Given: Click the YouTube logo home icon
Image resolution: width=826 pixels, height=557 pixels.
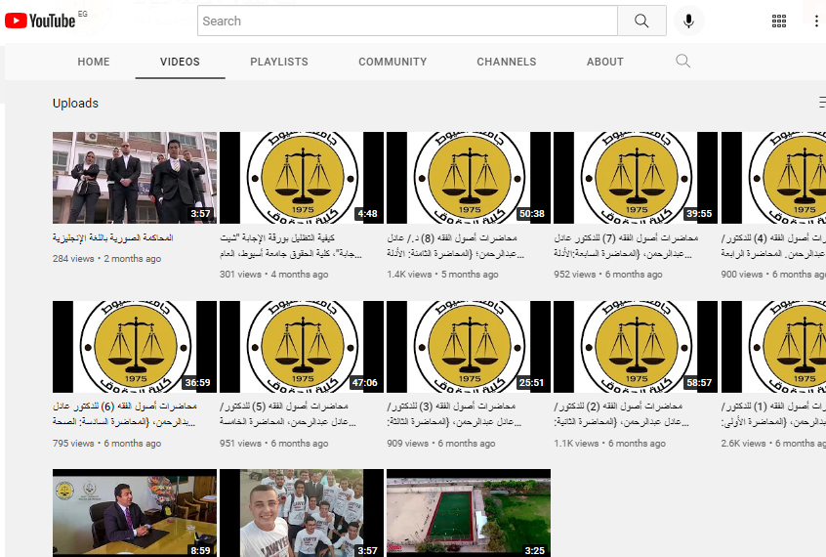Looking at the screenshot, I should pyautogui.click(x=40, y=21).
